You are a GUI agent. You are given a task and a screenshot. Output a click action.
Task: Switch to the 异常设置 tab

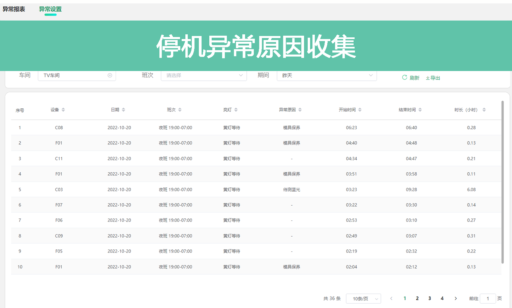(x=50, y=9)
